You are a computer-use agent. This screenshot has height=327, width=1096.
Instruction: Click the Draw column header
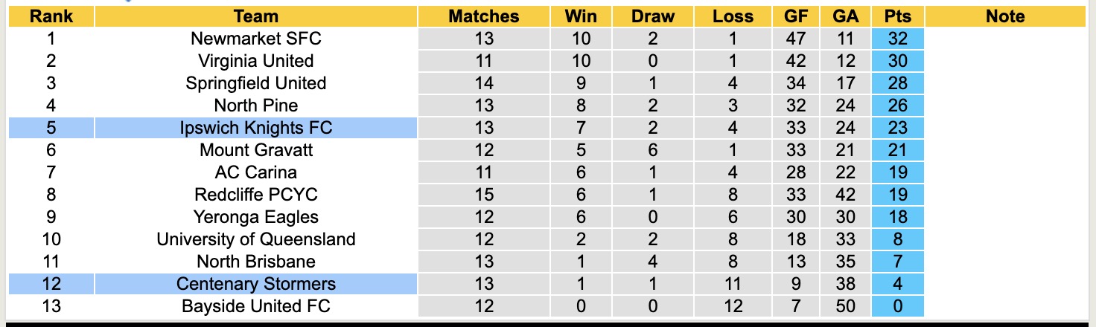[x=652, y=16]
